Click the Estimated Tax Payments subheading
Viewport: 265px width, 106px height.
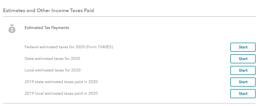pos(47,28)
